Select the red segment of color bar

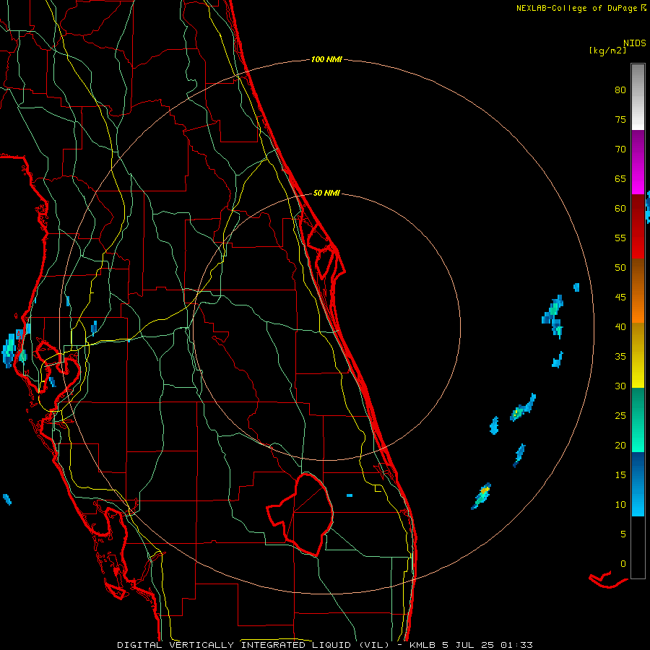coord(638,226)
